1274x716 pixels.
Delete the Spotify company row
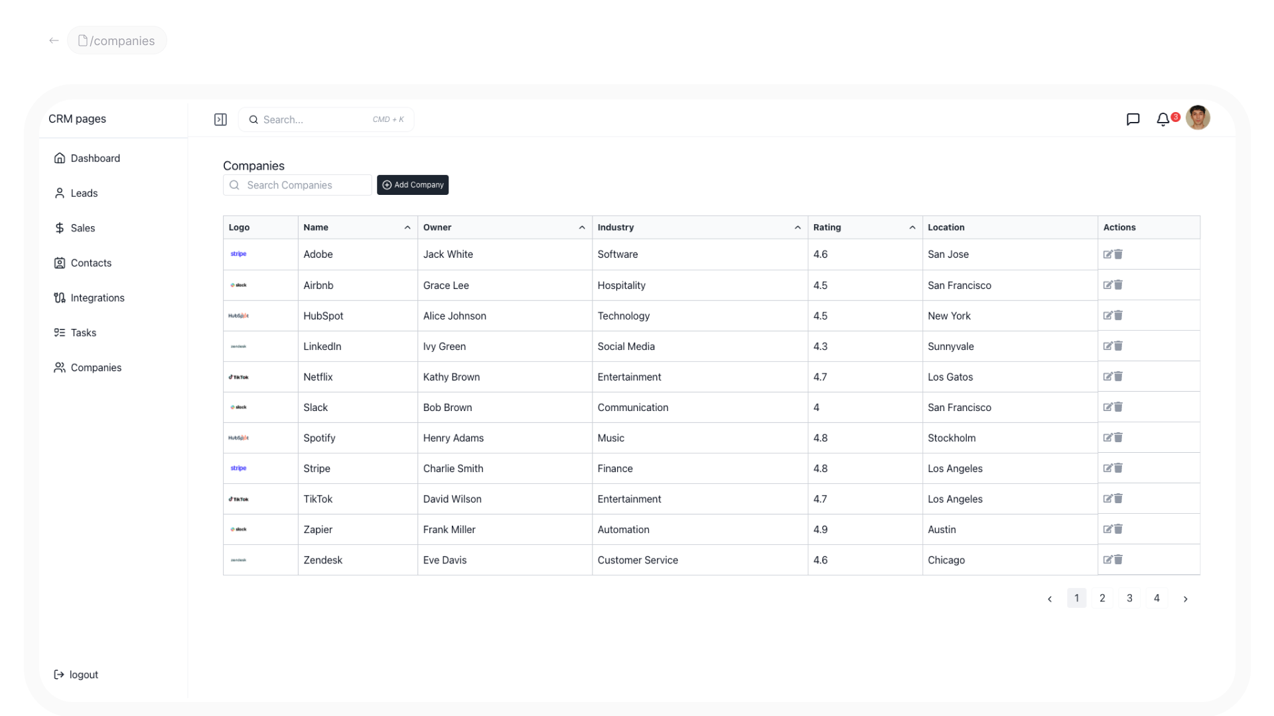point(1118,437)
